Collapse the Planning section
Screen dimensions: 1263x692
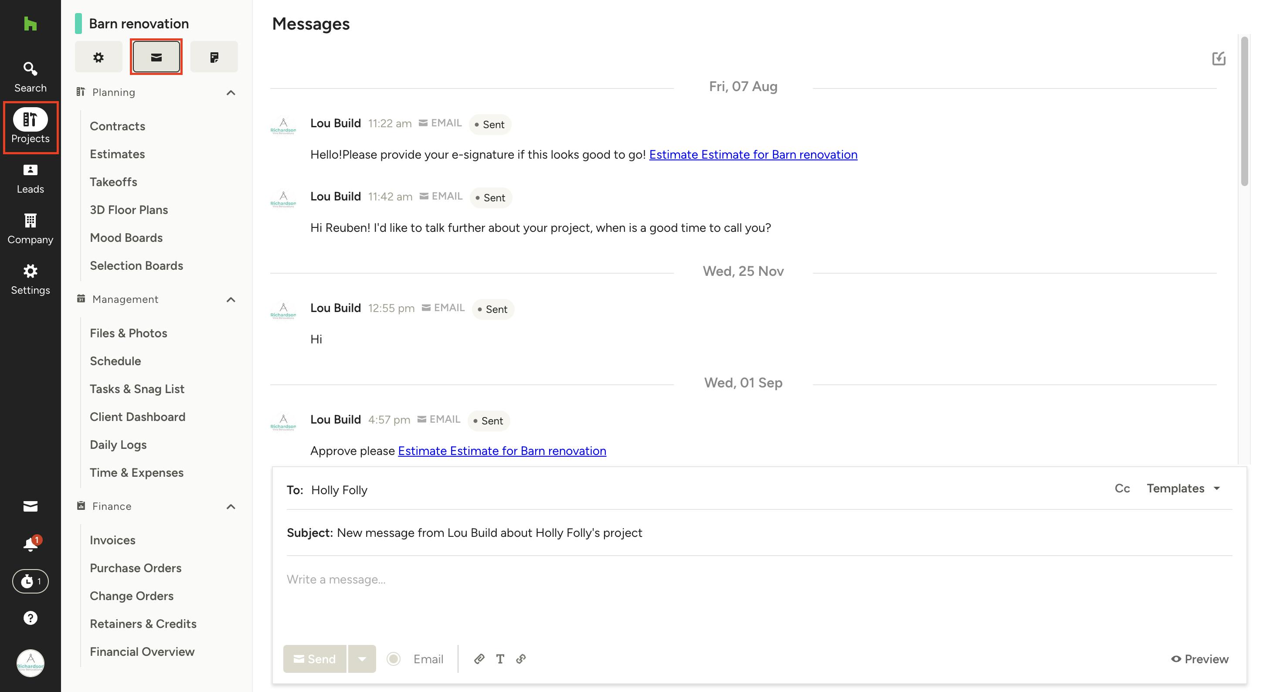click(231, 92)
